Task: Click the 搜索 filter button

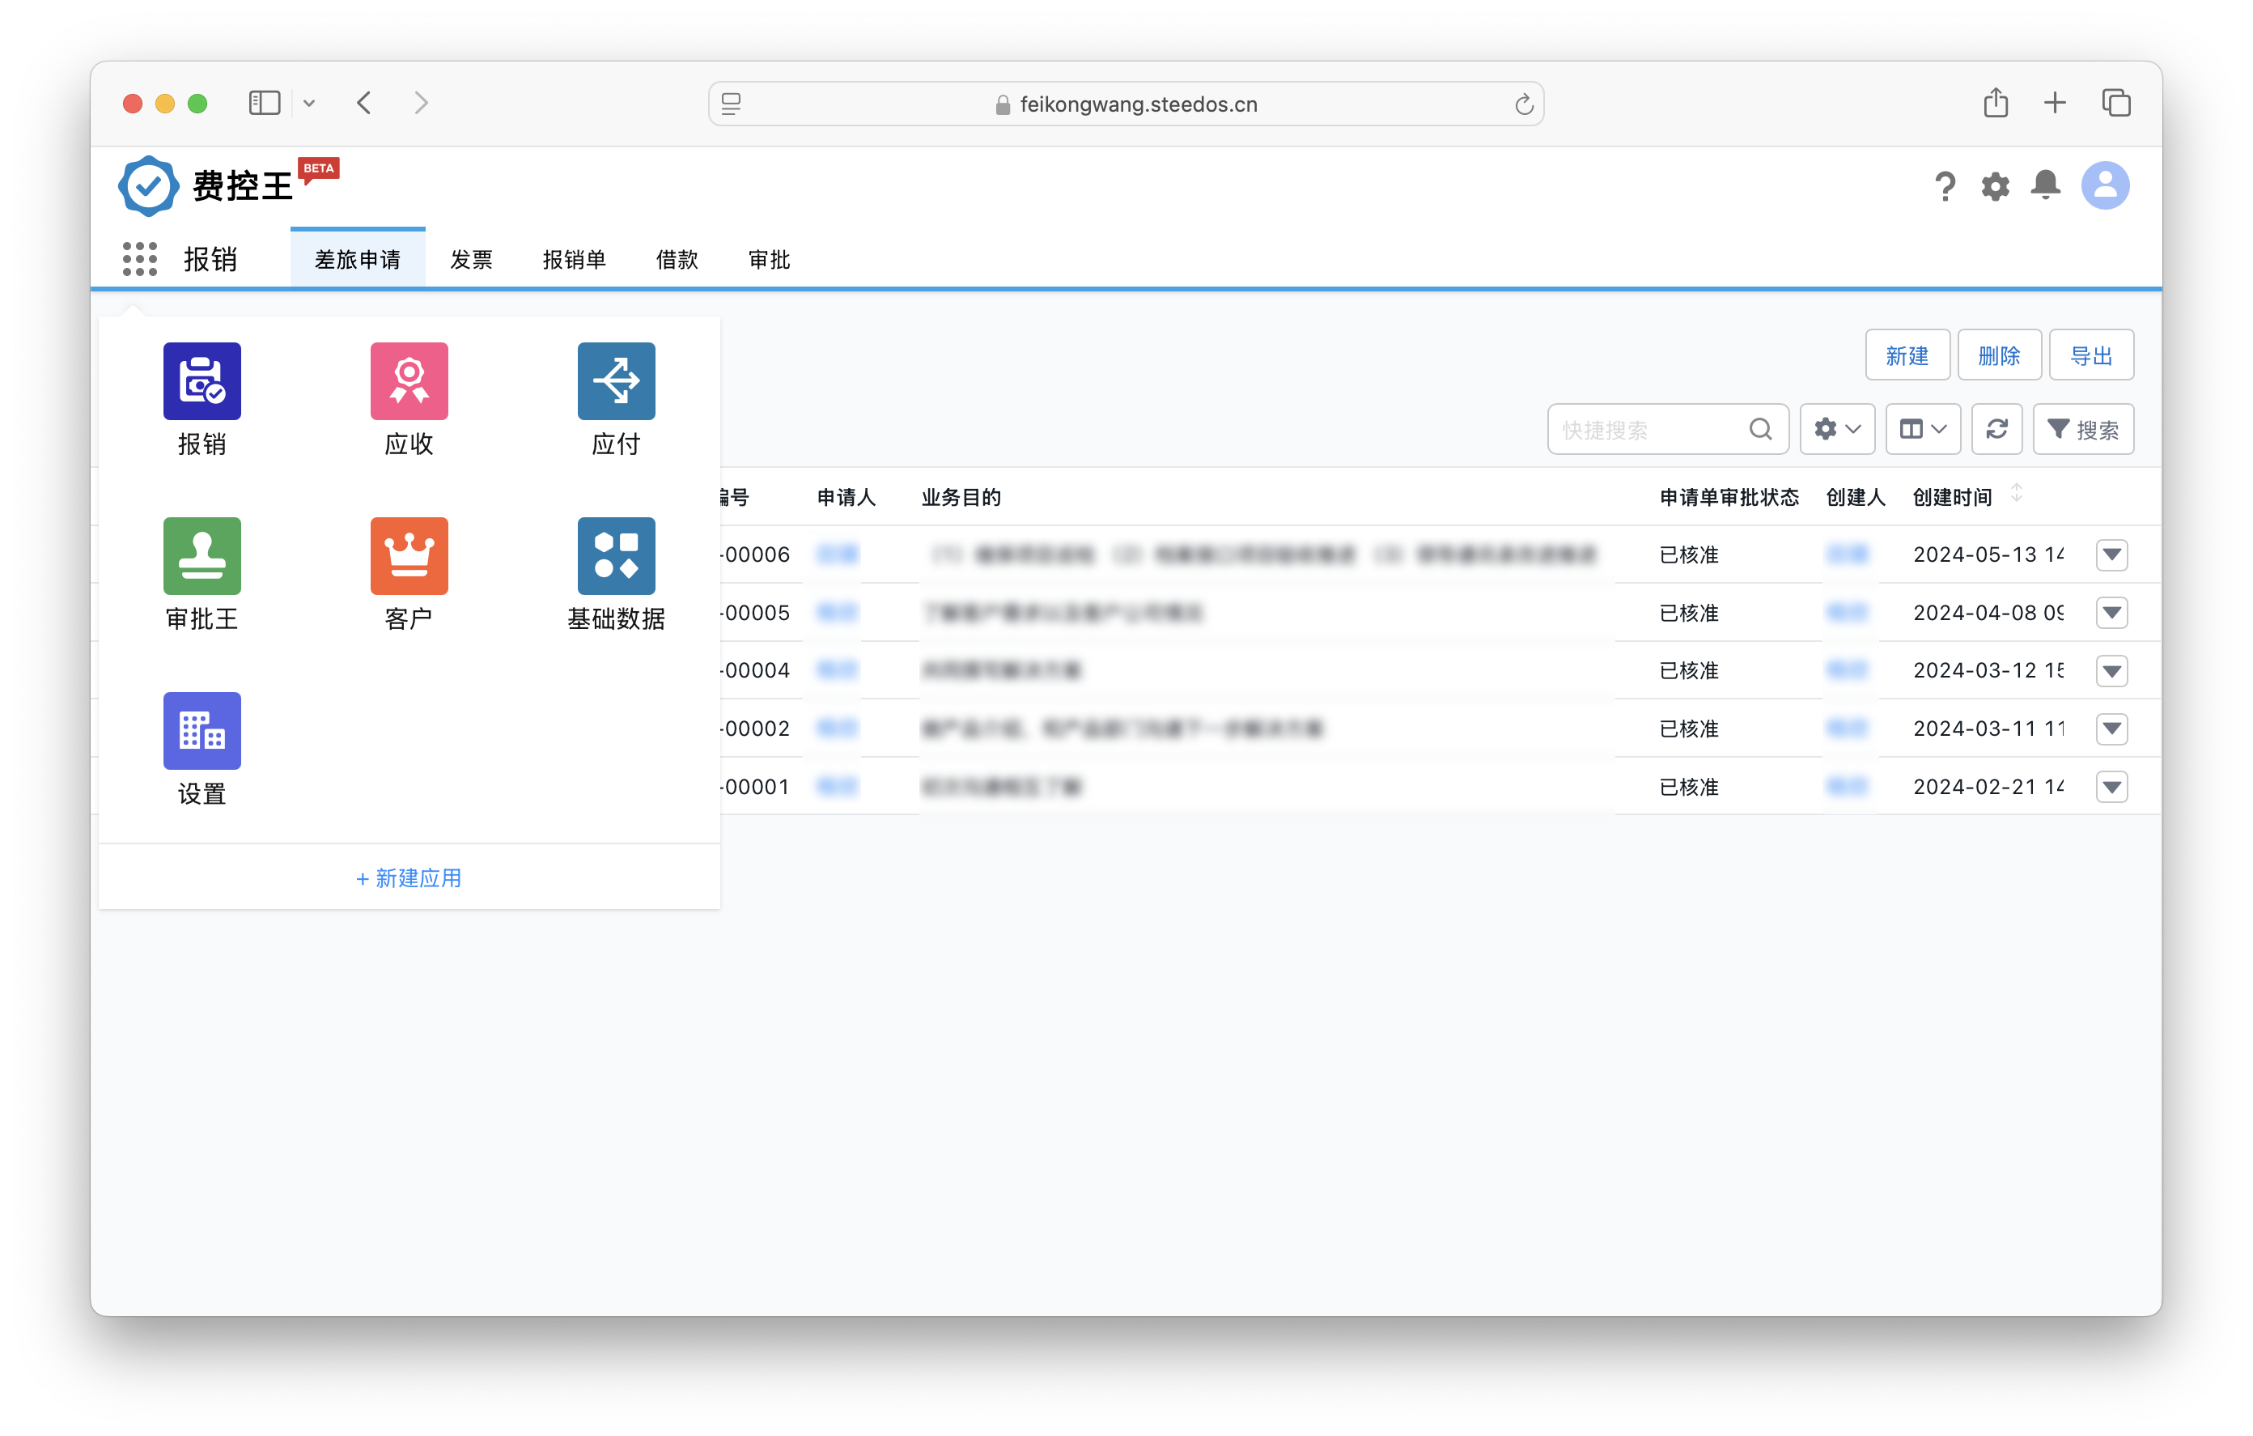Action: pos(2083,430)
